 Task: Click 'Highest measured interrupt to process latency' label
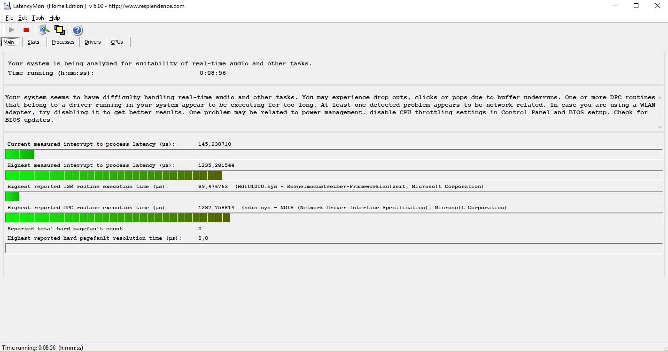click(91, 165)
